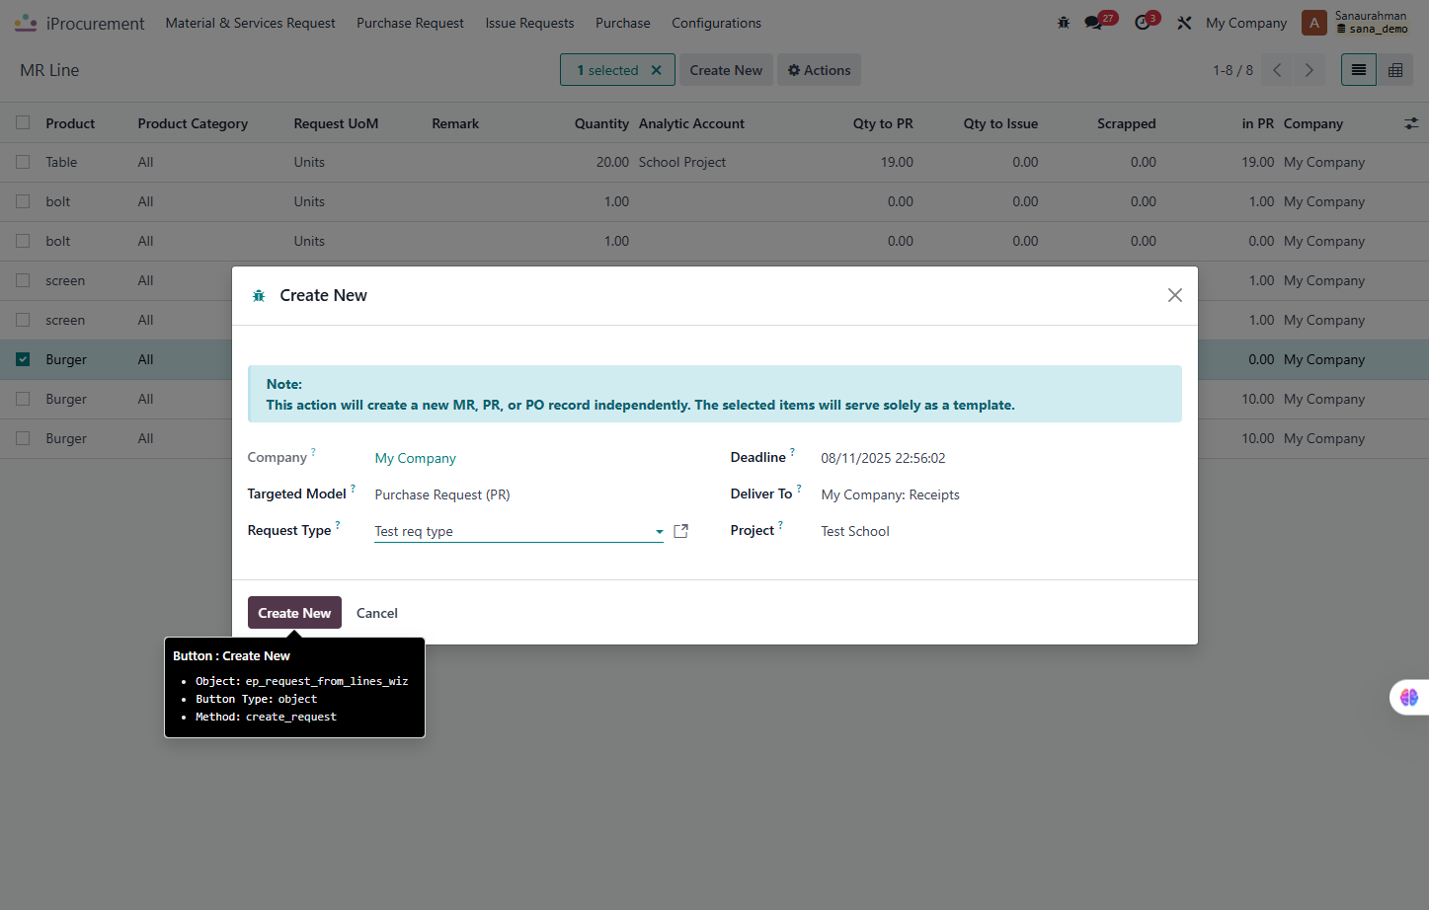The image size is (1429, 910).
Task: Open the Purchase Request menu
Action: 410,23
